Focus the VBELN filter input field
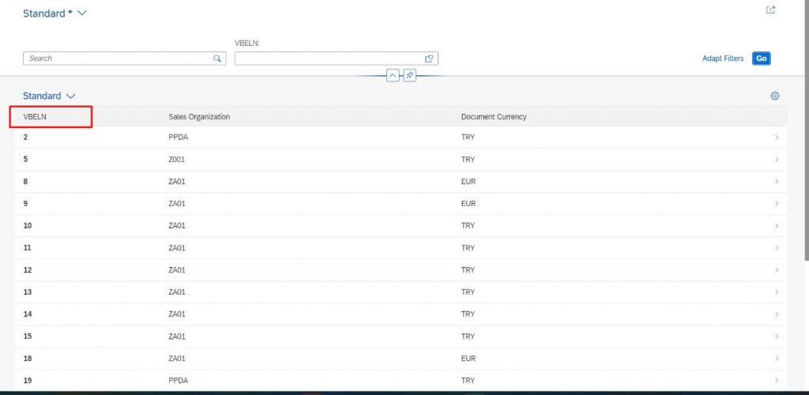The width and height of the screenshot is (809, 395). [337, 58]
